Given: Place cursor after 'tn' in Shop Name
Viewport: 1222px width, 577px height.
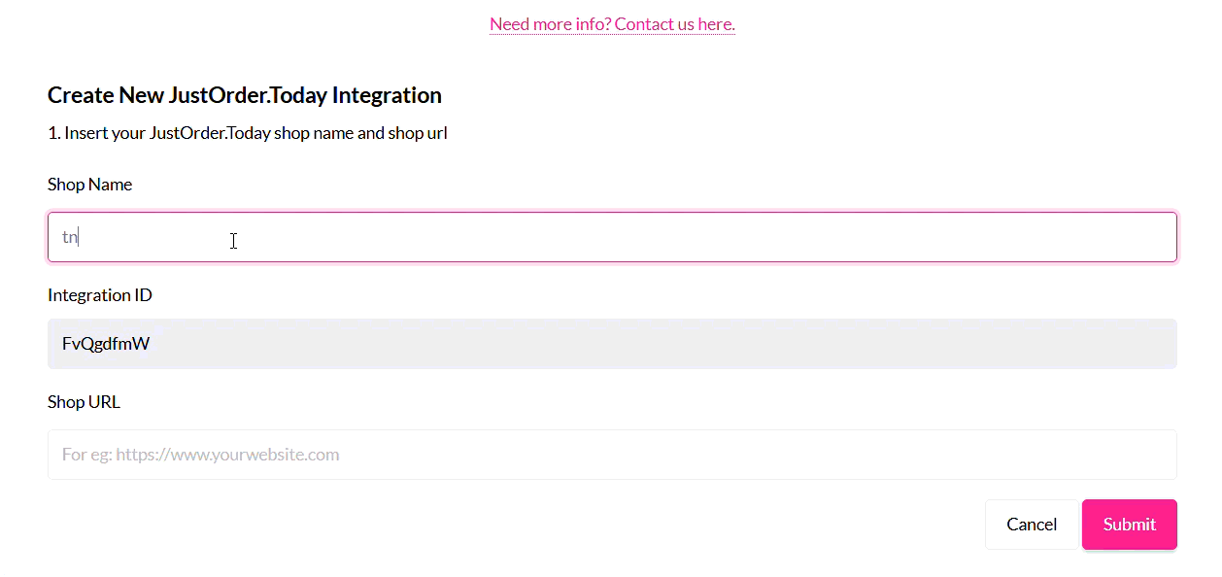Looking at the screenshot, I should coord(79,237).
